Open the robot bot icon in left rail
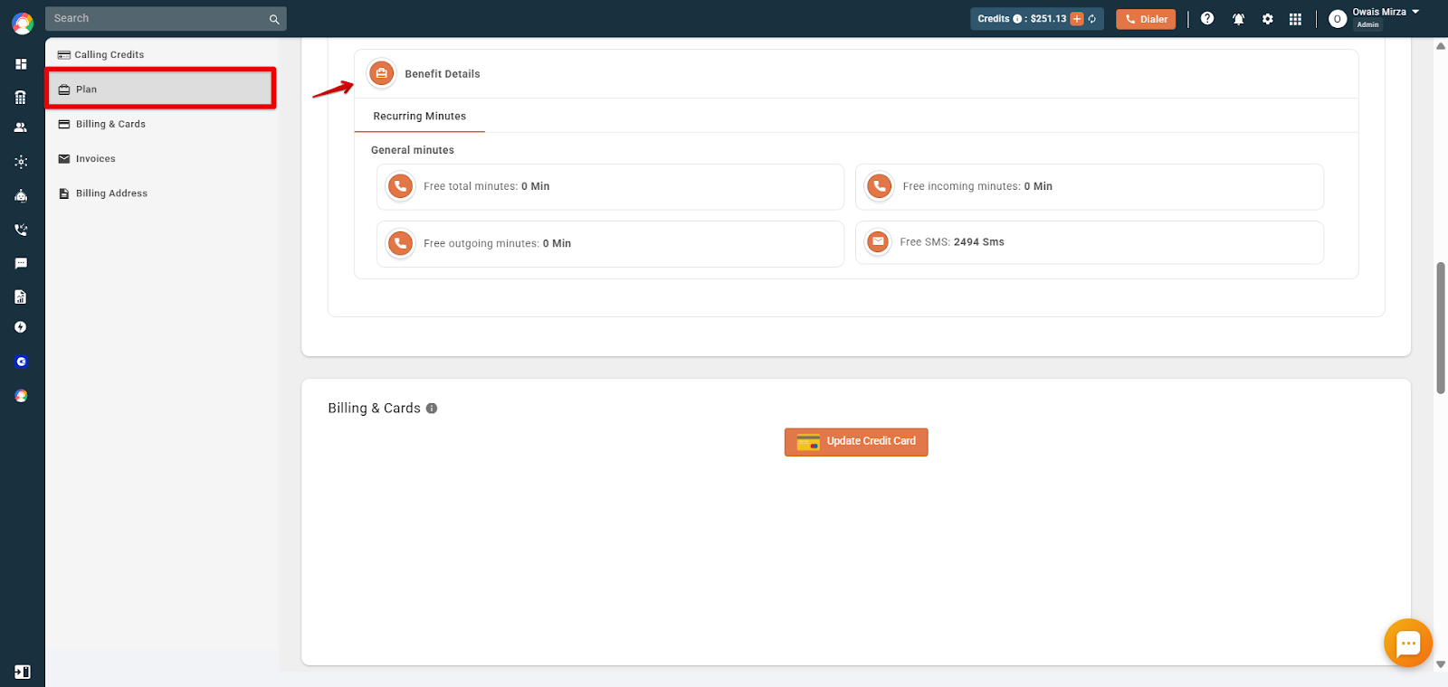This screenshot has width=1448, height=687. coord(21,196)
